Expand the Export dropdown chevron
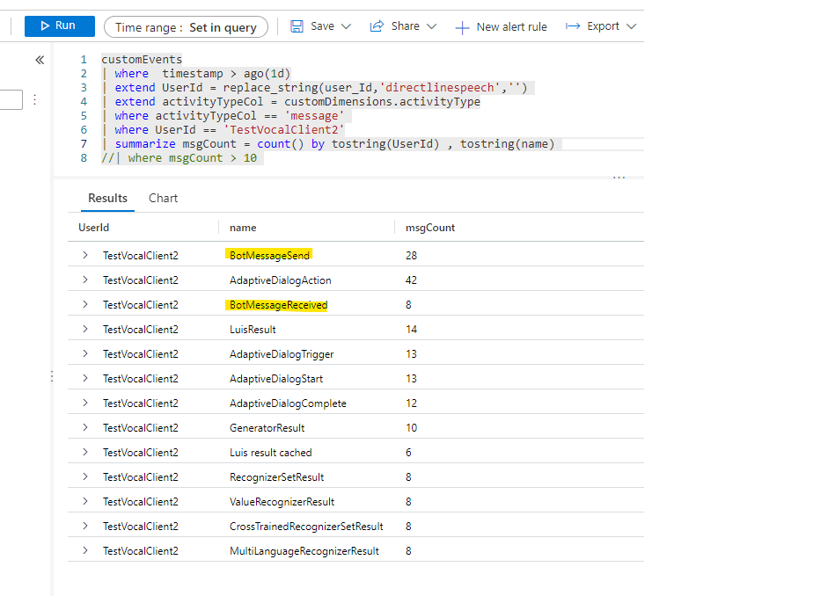The height and width of the screenshot is (596, 828). coord(632,26)
